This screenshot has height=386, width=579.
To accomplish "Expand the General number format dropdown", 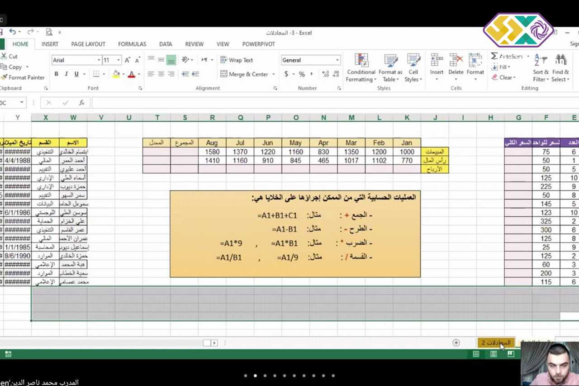I will [x=337, y=60].
